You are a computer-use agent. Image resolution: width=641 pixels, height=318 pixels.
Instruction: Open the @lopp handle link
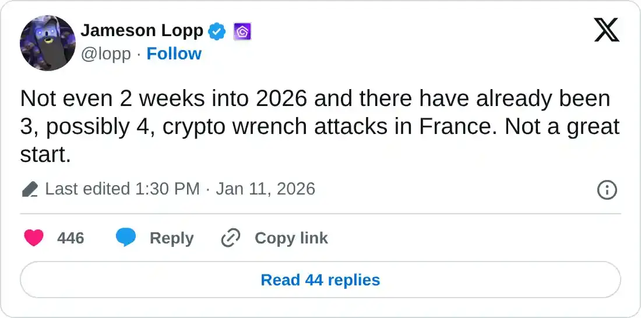(105, 54)
